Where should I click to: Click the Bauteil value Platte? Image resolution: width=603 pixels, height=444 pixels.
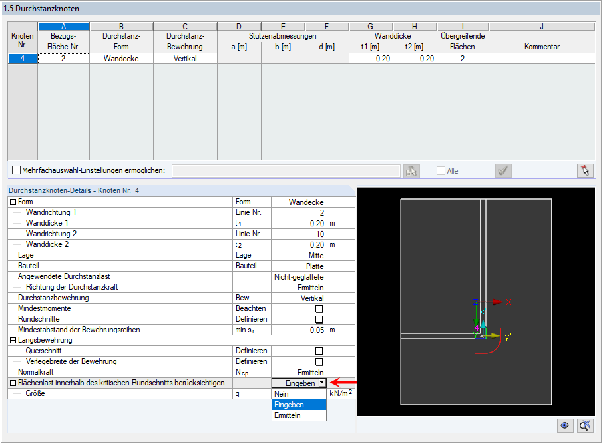click(300, 266)
